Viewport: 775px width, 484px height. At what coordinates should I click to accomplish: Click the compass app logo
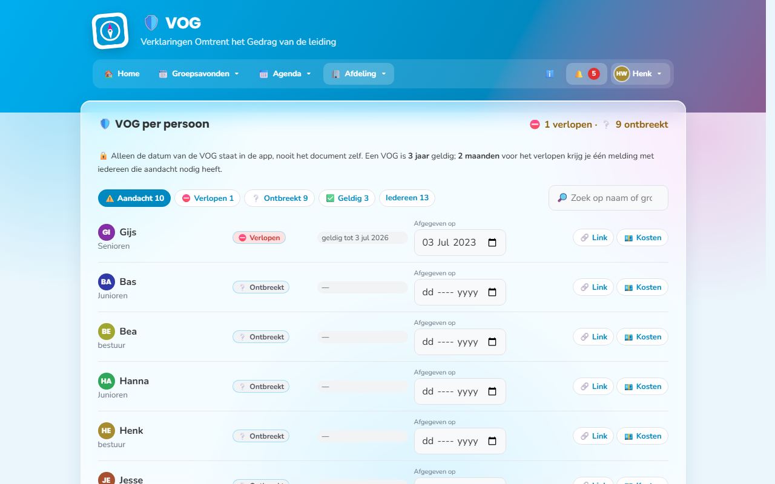tap(110, 31)
